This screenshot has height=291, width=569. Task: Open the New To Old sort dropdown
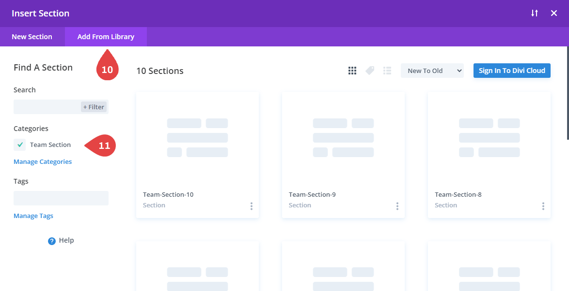(x=432, y=71)
